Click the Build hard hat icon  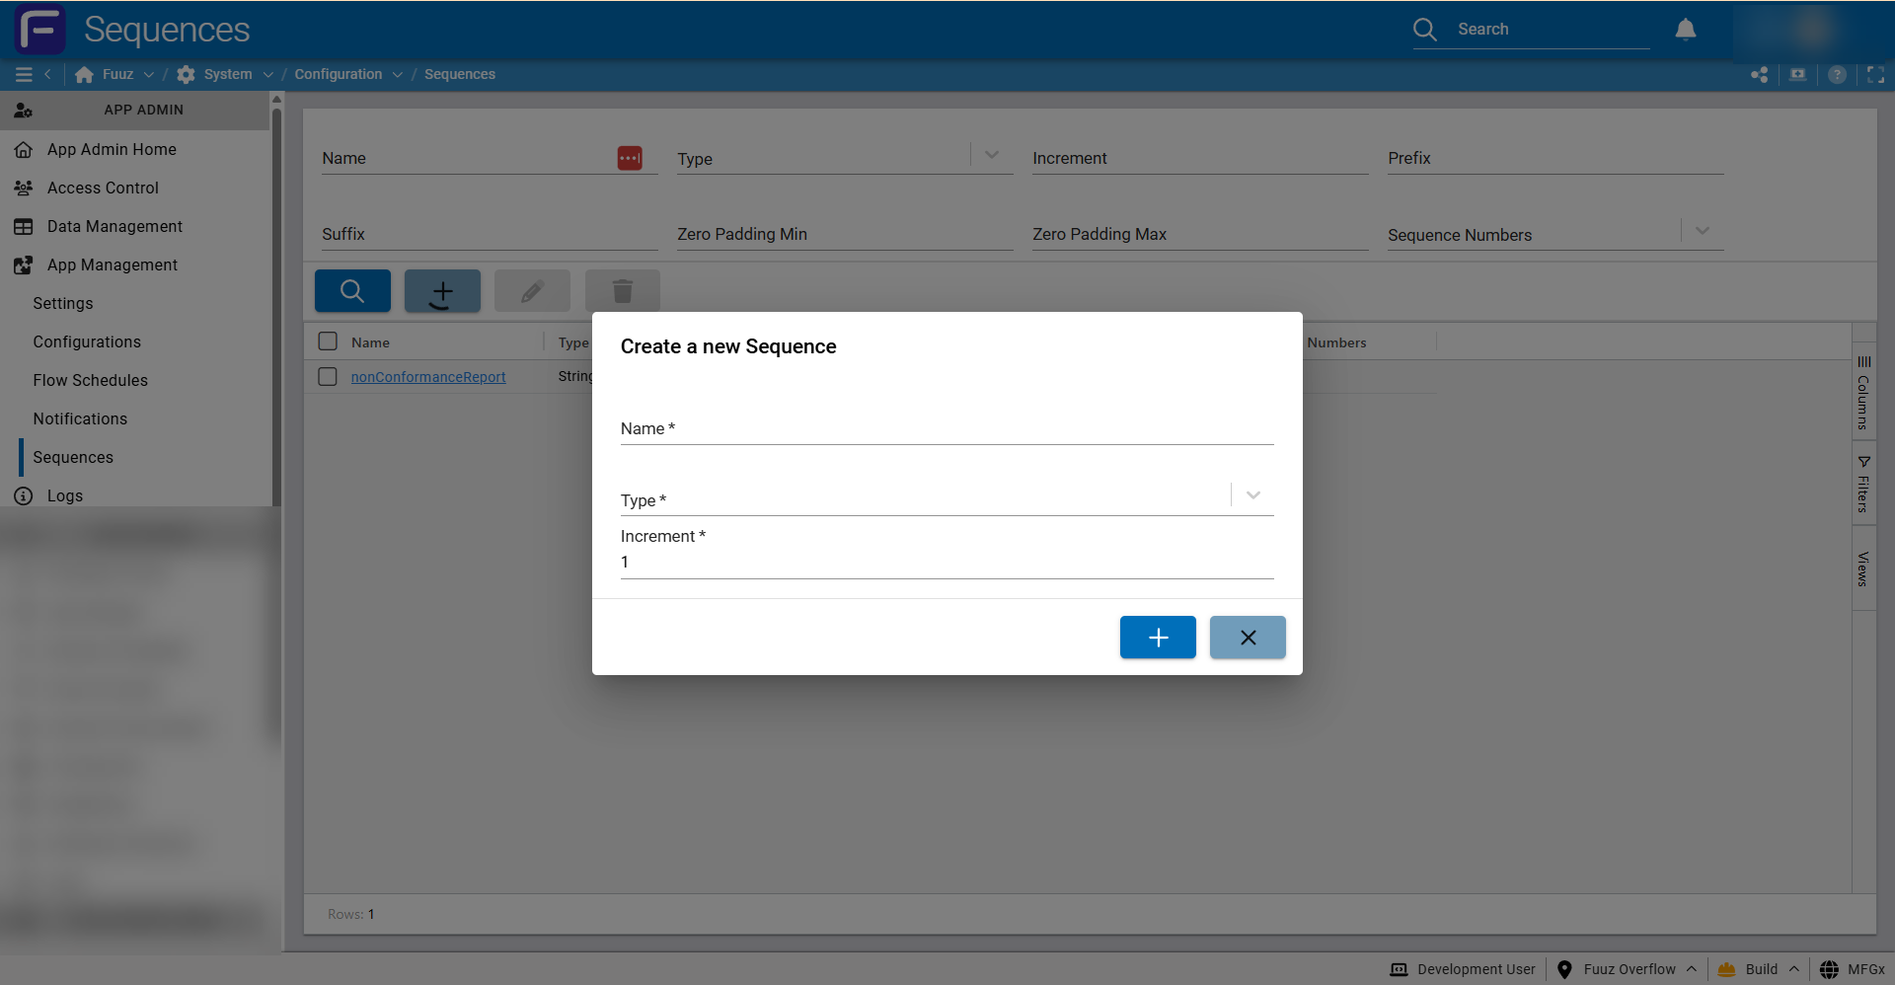click(x=1726, y=969)
